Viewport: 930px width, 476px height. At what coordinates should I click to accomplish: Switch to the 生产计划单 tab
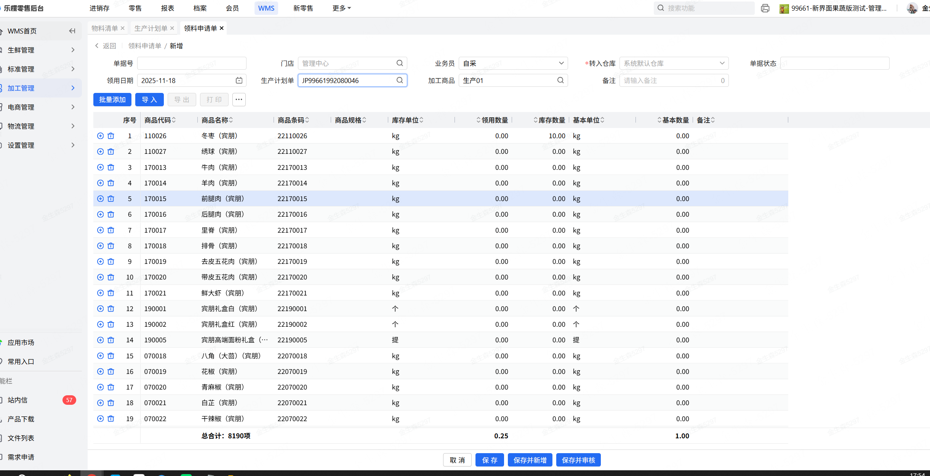151,28
